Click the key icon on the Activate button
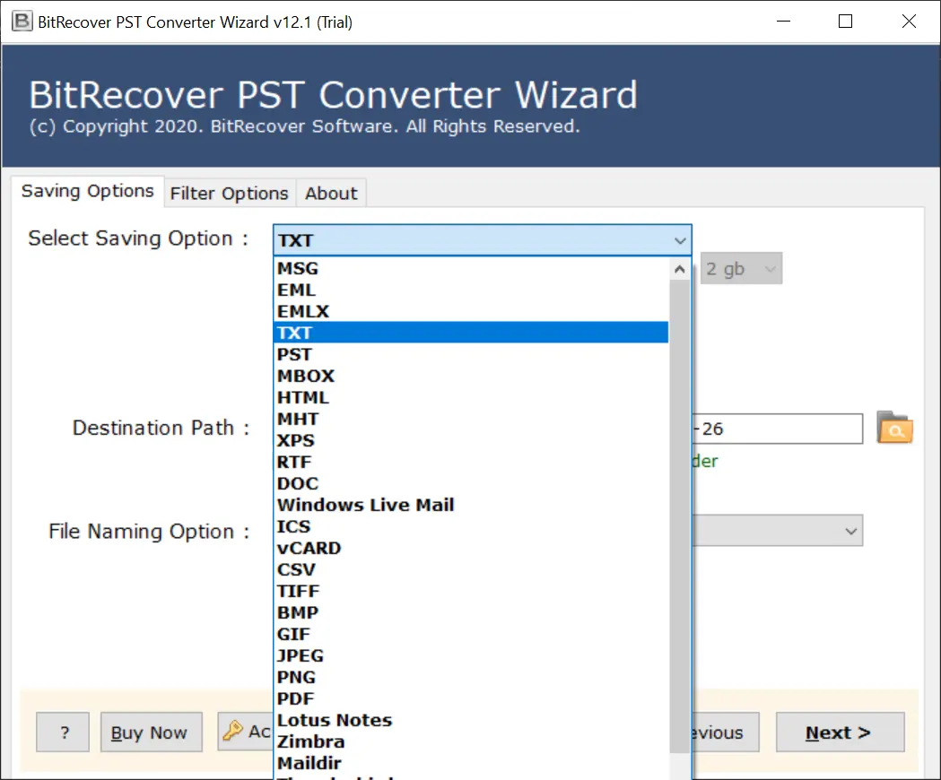This screenshot has width=941, height=780. tap(233, 732)
